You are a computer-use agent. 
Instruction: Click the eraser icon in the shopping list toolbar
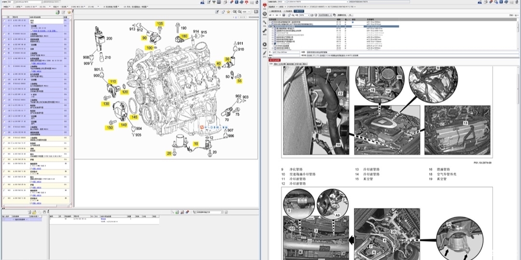pos(187,212)
